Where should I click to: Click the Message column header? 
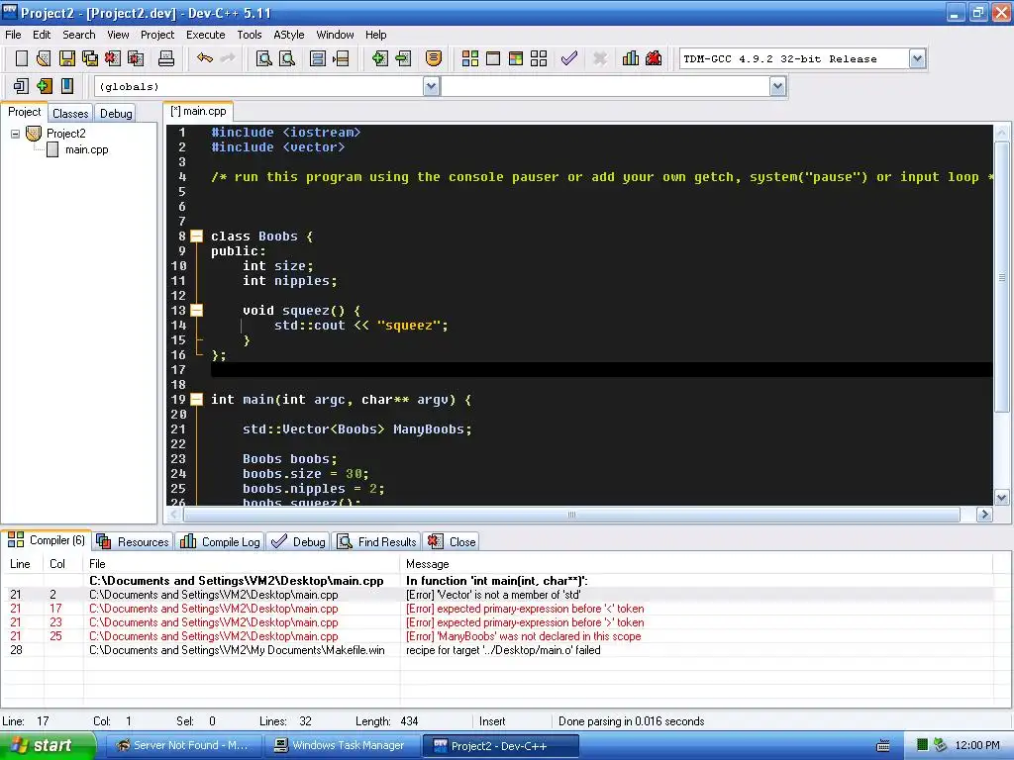point(696,564)
